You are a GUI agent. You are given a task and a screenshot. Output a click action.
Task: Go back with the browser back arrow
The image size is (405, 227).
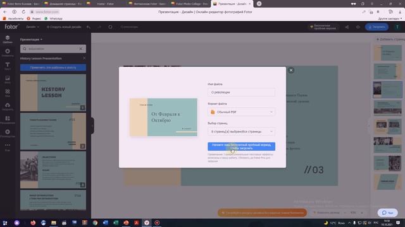[x=5, y=12]
